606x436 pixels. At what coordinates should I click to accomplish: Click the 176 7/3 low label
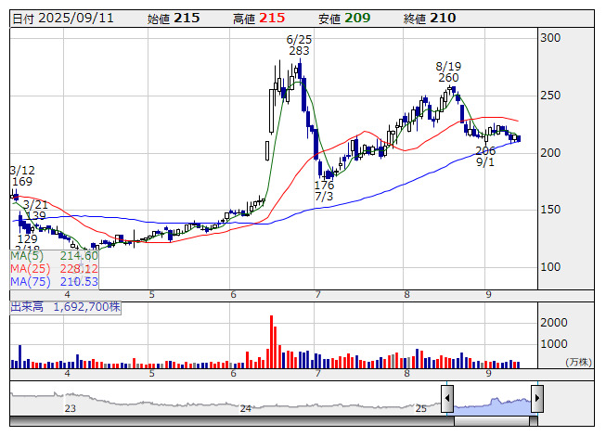(324, 191)
